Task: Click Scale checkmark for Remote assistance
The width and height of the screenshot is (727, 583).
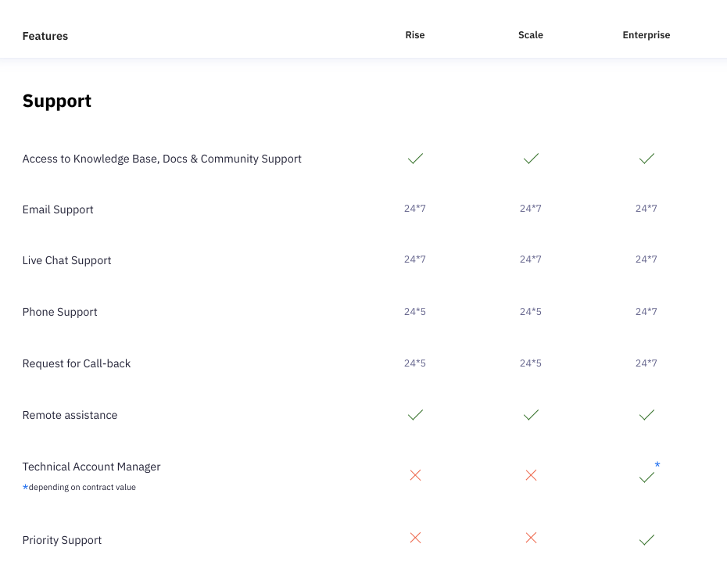Action: [x=531, y=415]
